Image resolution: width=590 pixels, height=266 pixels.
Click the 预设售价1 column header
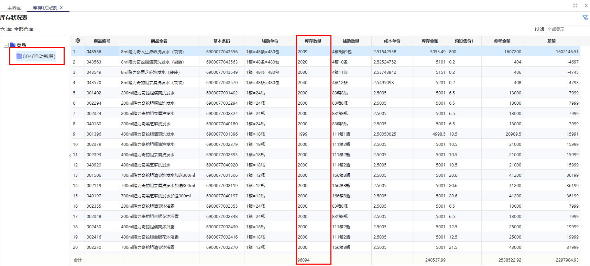point(464,41)
